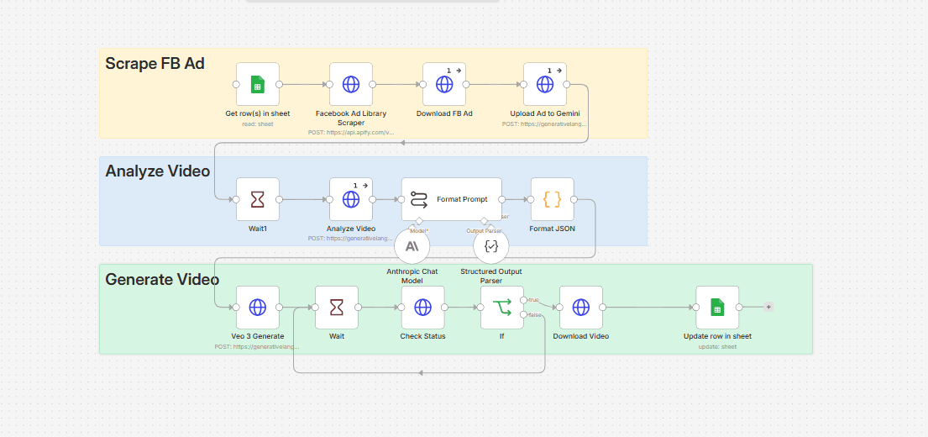
Task: Click the 'update: sheet' subtitle
Action: tap(717, 346)
